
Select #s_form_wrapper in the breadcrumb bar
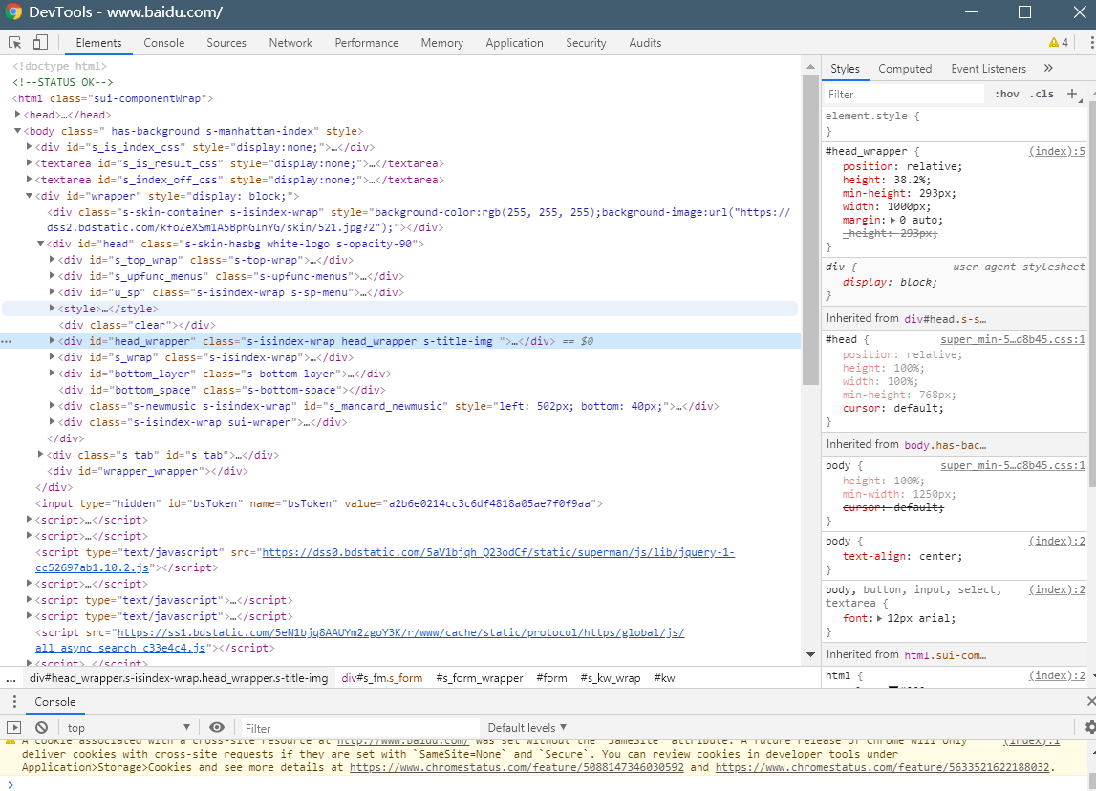[x=480, y=678]
